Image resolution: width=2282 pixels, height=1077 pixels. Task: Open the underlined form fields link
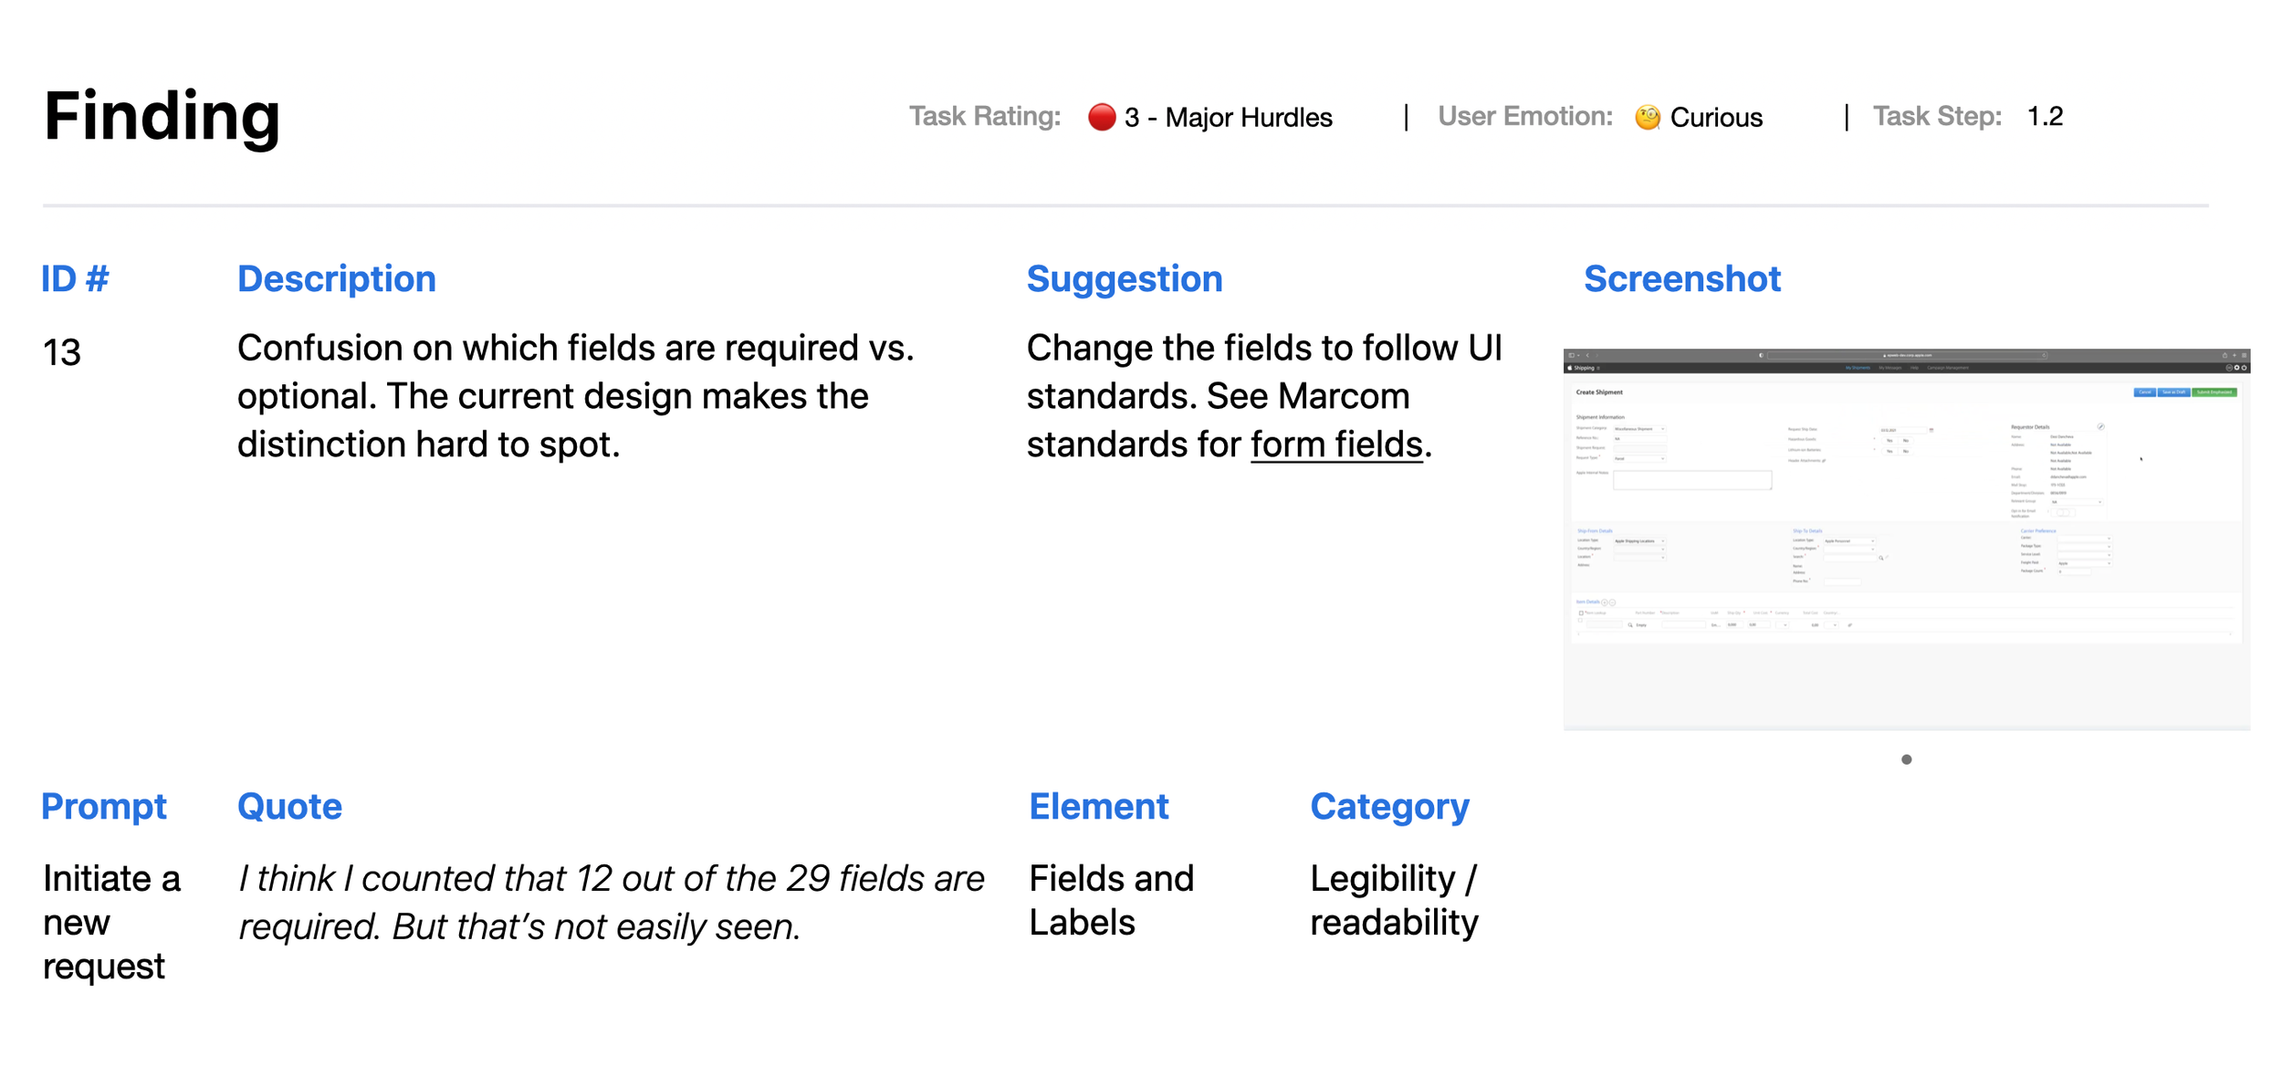point(1335,445)
